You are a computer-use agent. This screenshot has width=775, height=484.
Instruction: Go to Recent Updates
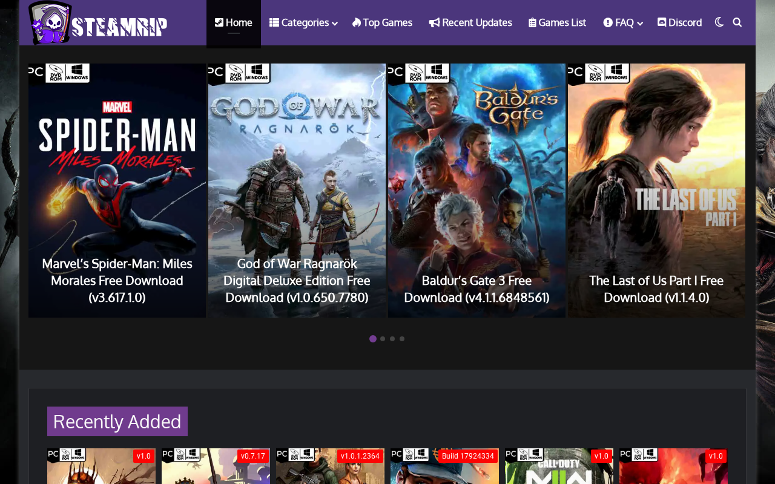470,23
